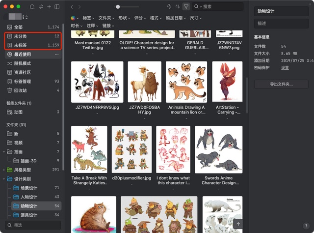Viewport: 314px width, 233px height.
Task: Open the 链接 filter dropdown
Action: coord(108,26)
